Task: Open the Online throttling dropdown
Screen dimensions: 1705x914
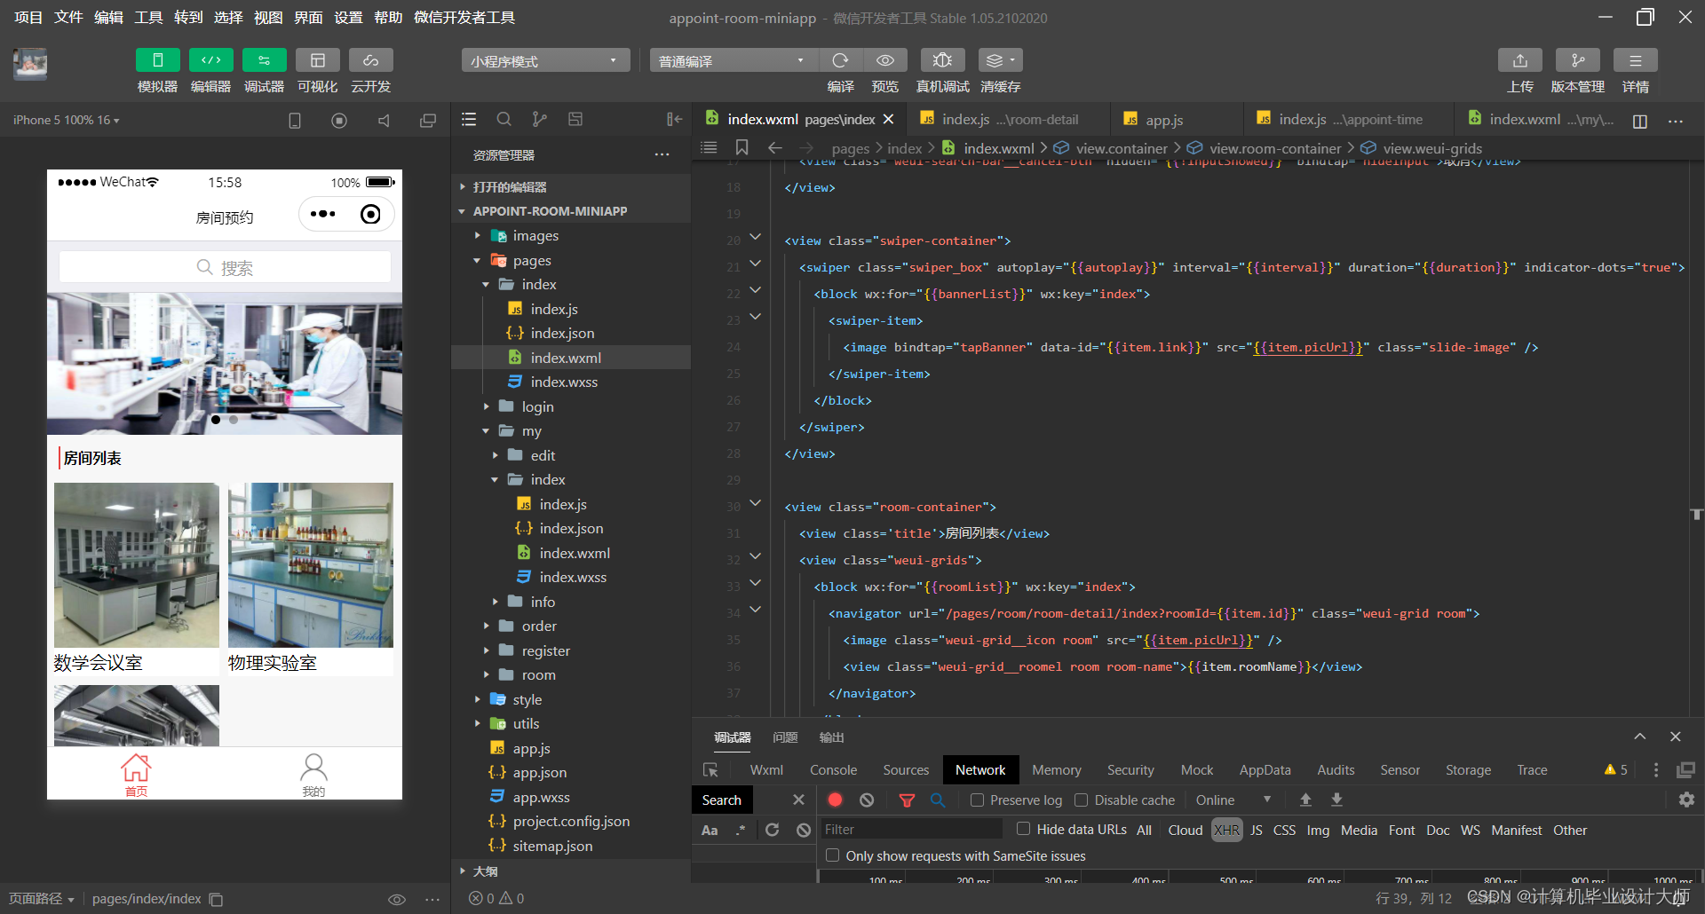Action: pos(1233,800)
